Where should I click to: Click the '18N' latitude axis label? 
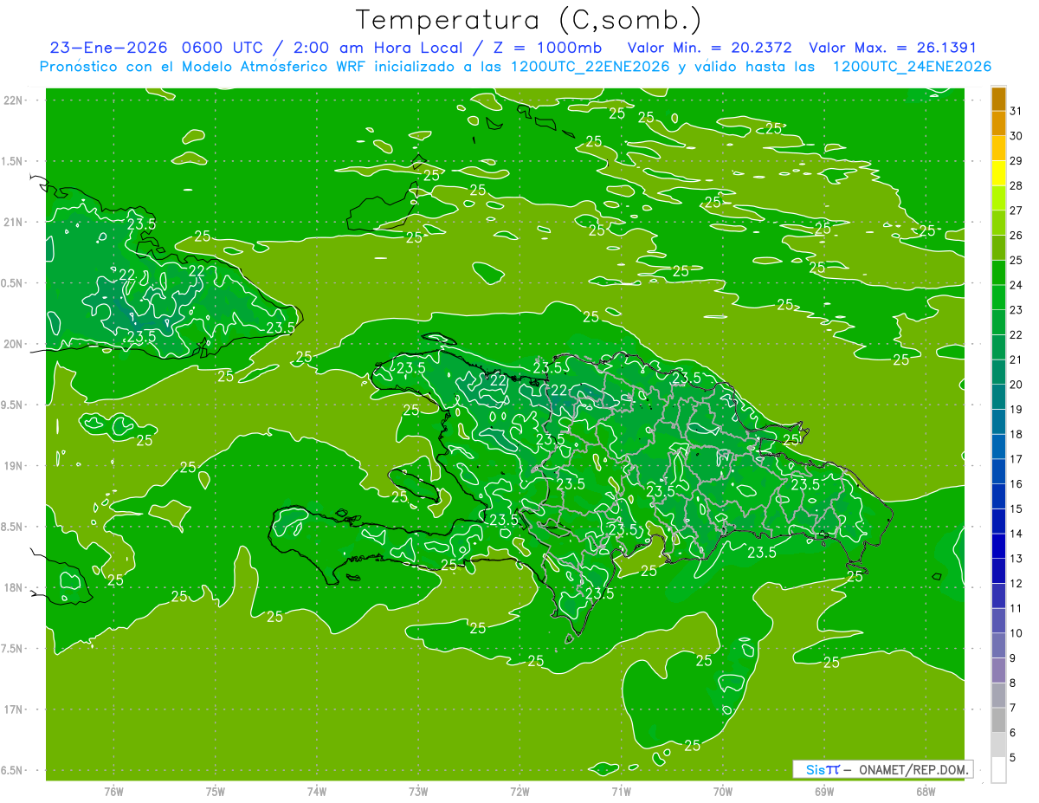pyautogui.click(x=12, y=588)
